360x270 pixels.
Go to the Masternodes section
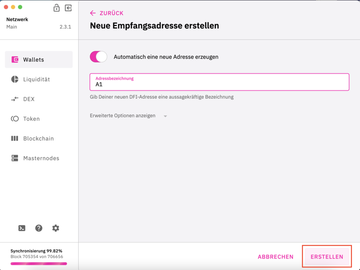[41, 158]
